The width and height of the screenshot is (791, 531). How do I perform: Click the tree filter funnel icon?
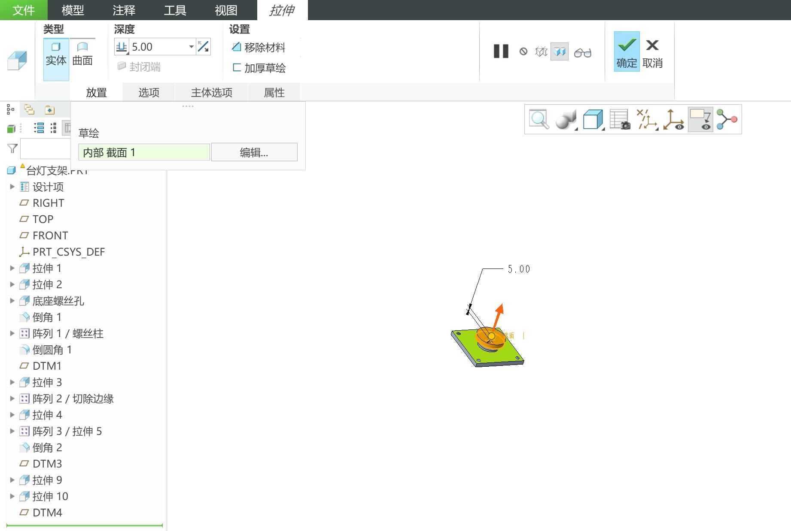click(x=12, y=148)
